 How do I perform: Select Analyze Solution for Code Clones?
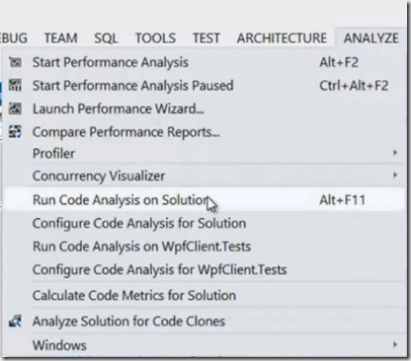204,322
